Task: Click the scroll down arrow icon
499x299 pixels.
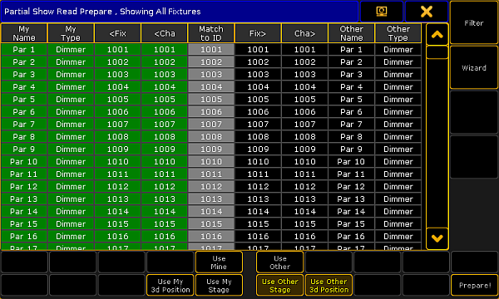Action: 437,238
